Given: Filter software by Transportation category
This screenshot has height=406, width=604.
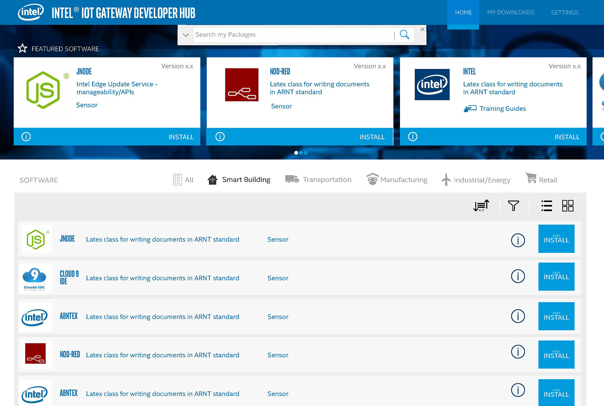Looking at the screenshot, I should click(318, 179).
